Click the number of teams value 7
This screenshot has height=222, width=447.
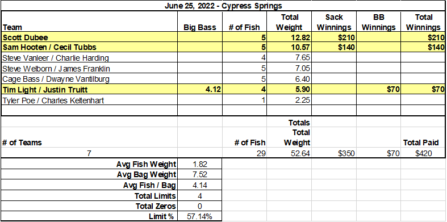tap(89, 153)
